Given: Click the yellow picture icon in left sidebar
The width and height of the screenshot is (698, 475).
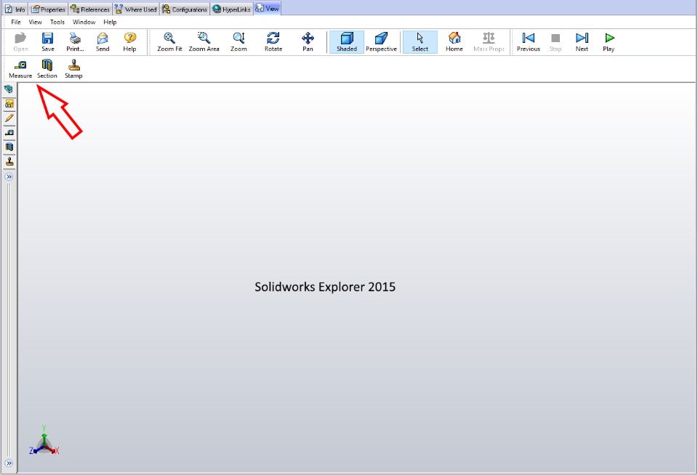Looking at the screenshot, I should click(9, 104).
